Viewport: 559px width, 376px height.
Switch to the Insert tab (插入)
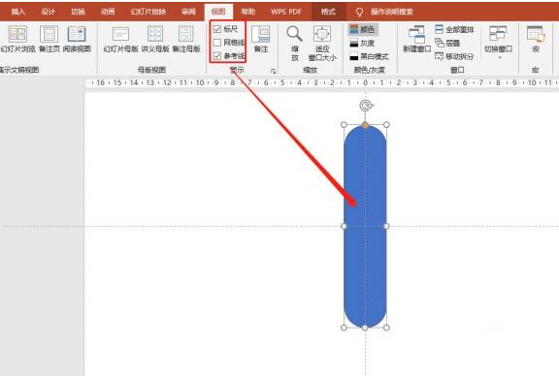point(18,12)
